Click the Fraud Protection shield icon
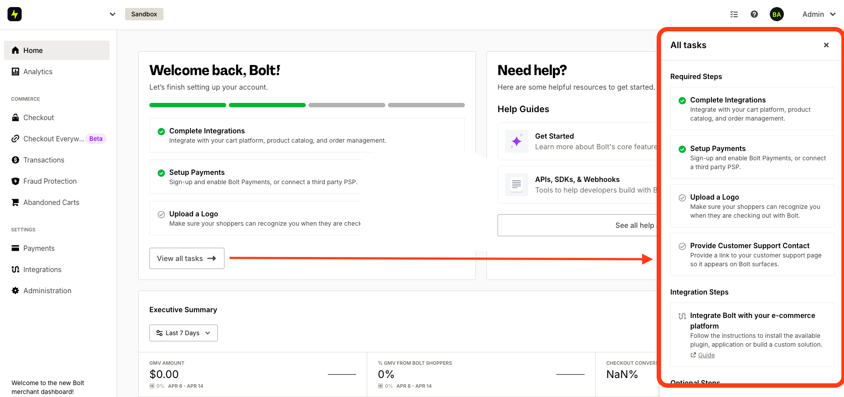This screenshot has height=397, width=844. pyautogui.click(x=15, y=181)
